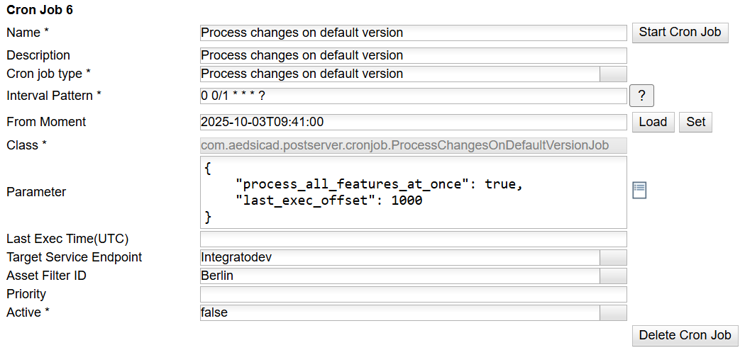The height and width of the screenshot is (350, 745).
Task: Expand the Cron job type dropdown
Action: (613, 74)
